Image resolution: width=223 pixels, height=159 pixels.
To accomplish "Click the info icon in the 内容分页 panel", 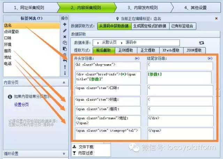I will pyautogui.click(x=10, y=97).
